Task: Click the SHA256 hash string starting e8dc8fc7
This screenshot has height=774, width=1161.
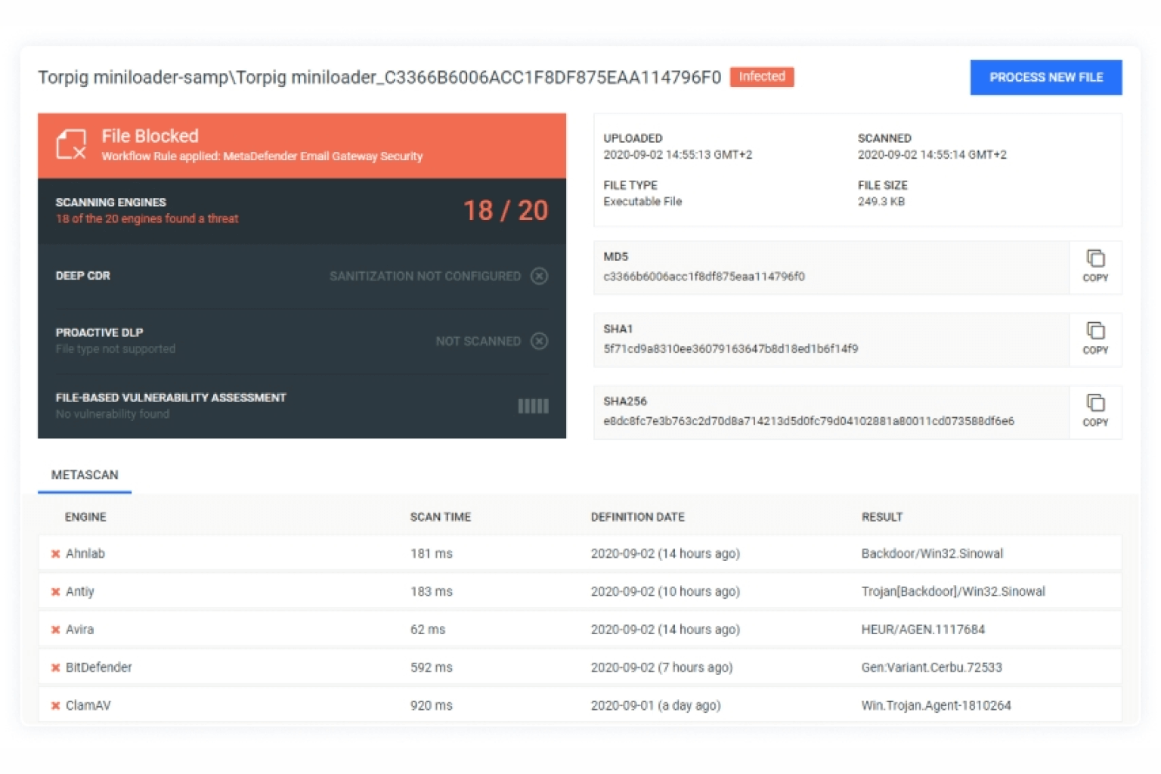Action: click(809, 421)
